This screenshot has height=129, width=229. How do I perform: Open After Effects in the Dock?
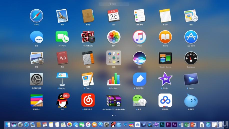click(x=174, y=124)
